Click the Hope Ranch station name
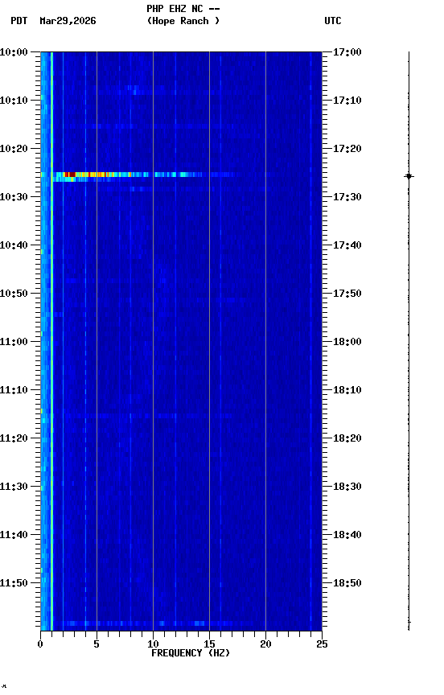The image size is (444, 695). click(183, 21)
